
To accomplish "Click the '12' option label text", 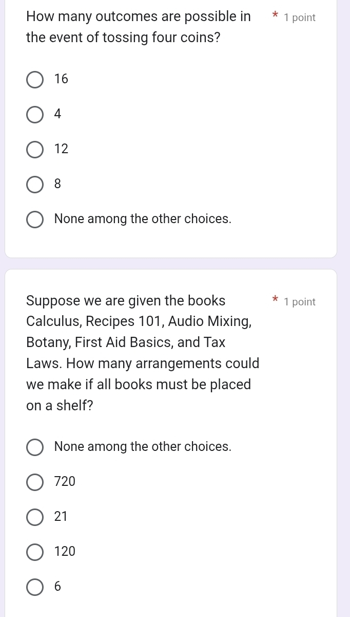I will [x=61, y=149].
